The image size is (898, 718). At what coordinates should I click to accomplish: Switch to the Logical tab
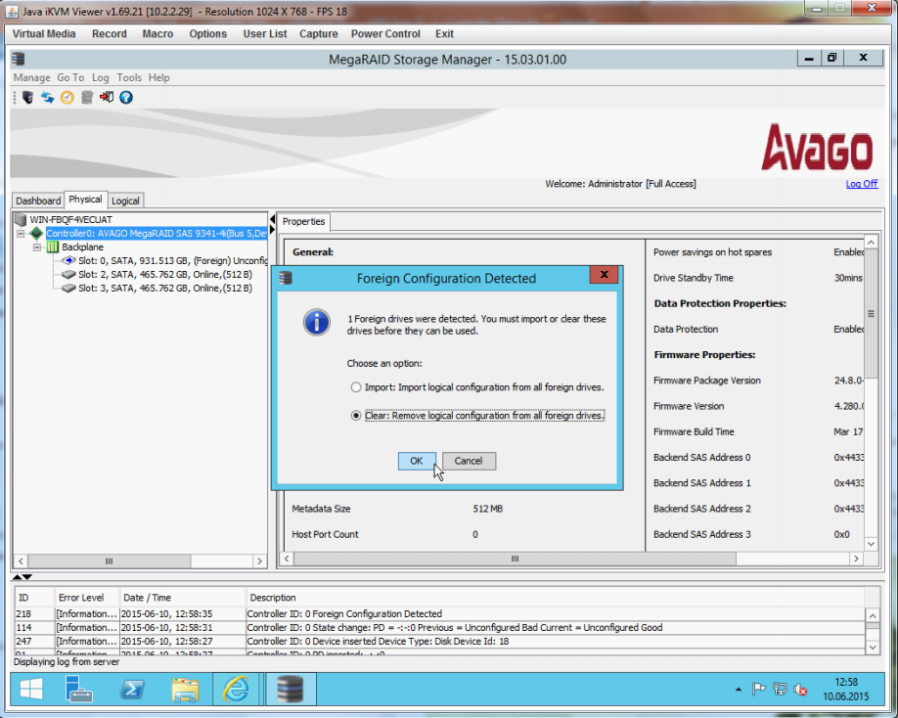[x=125, y=201]
